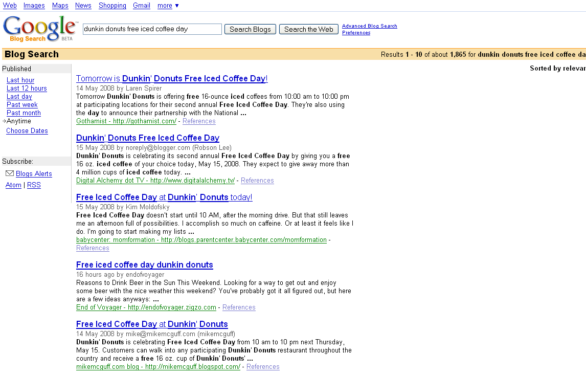The image size is (586, 375).
Task: Visit the Digital Alchemy dot TV link
Action: point(155,181)
